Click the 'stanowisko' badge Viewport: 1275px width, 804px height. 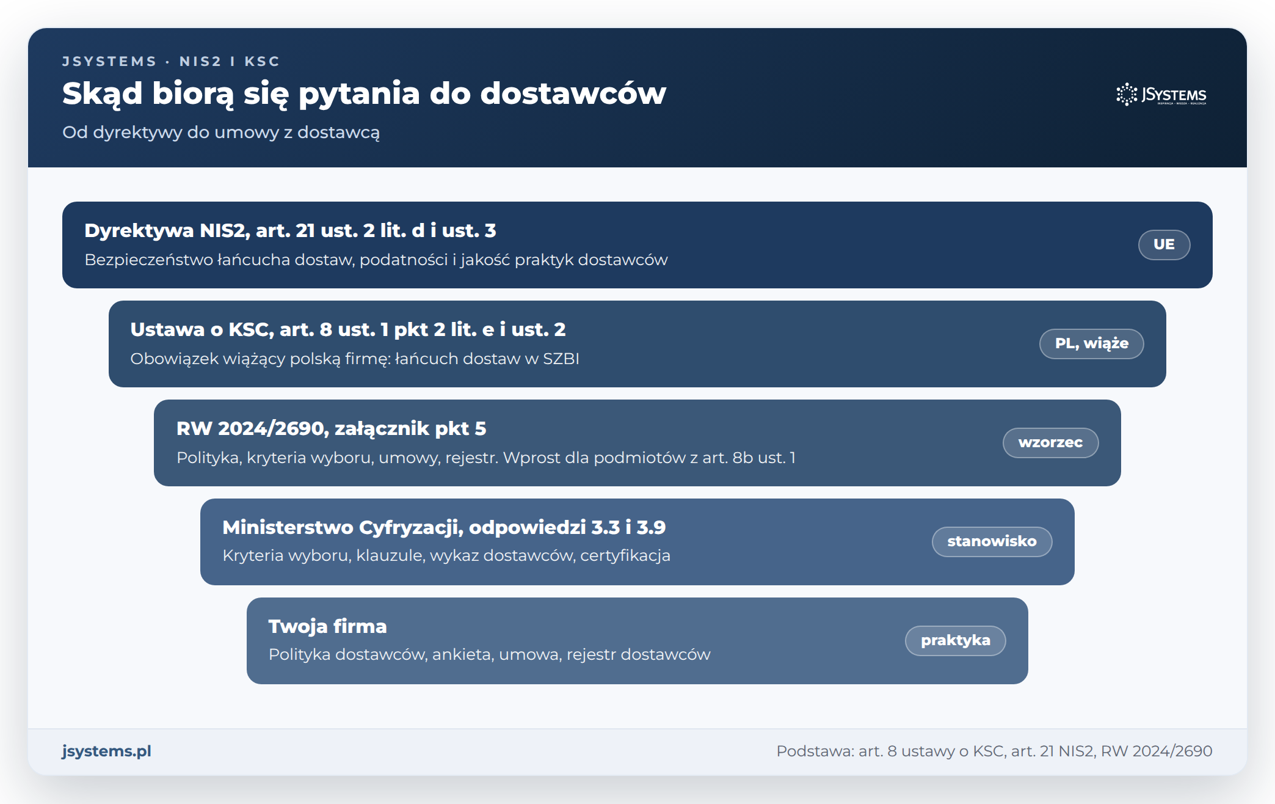992,541
